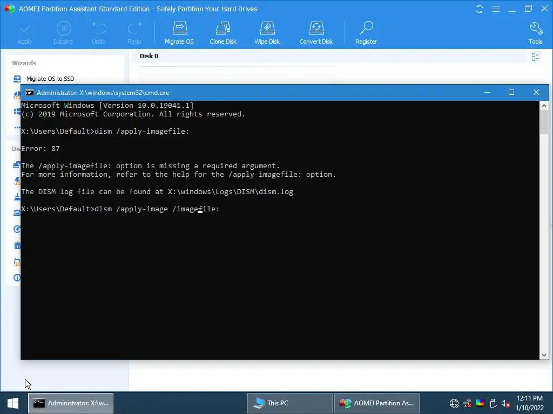Click the Microsoft Windows version line
This screenshot has height=414, width=553.
point(107,105)
